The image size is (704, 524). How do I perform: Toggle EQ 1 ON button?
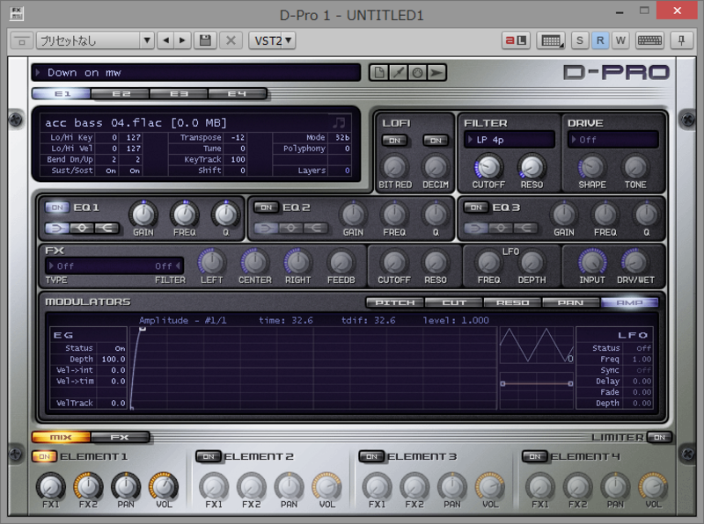coord(57,207)
